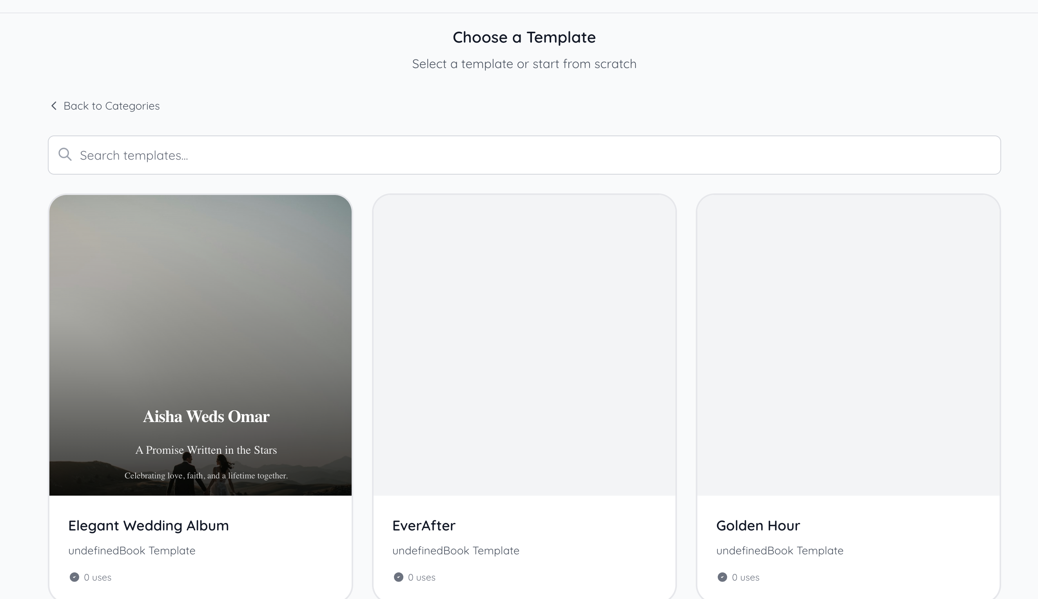Select the EverAfter blank preview thumbnail
The width and height of the screenshot is (1038, 599).
pos(524,345)
